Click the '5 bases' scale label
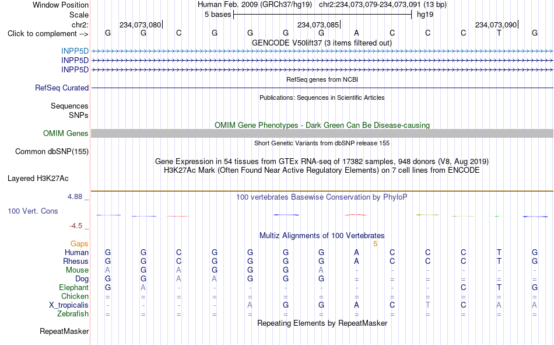 coord(218,15)
